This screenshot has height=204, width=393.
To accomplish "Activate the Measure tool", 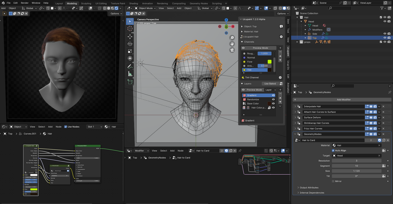I will coord(130,74).
